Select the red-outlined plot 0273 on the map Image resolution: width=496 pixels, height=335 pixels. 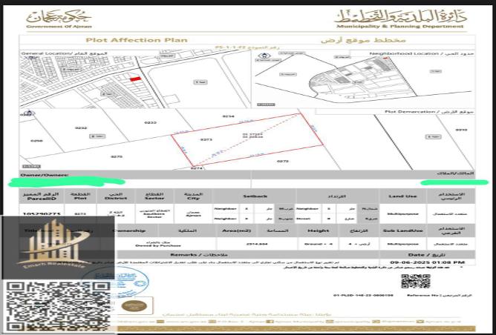238,139
